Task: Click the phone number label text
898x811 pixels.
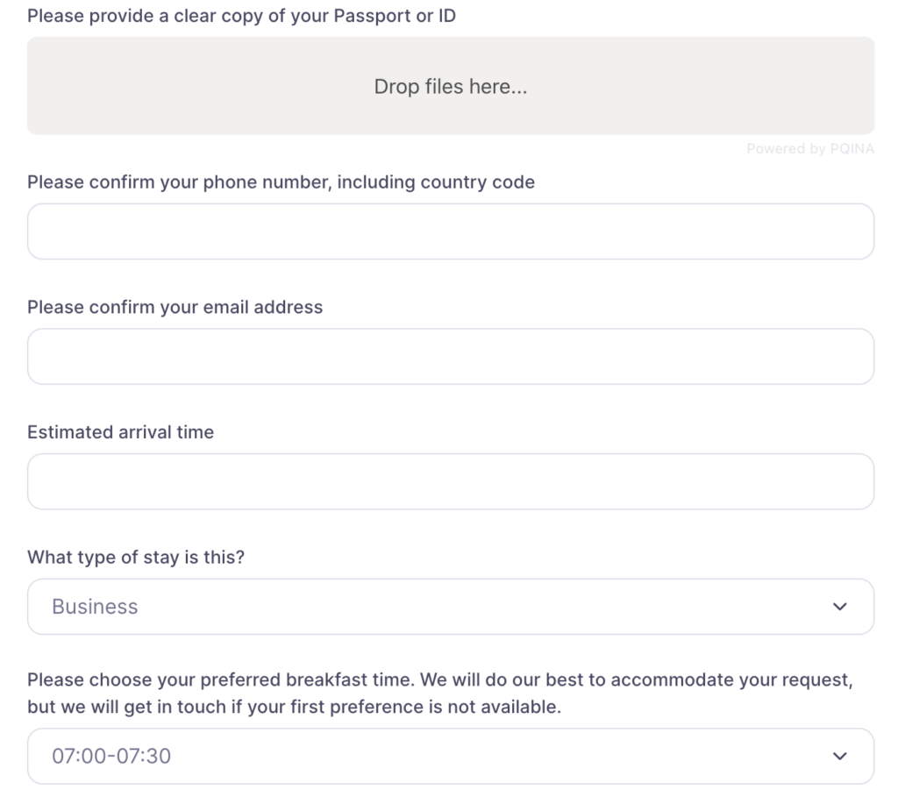Action: pos(175,183)
